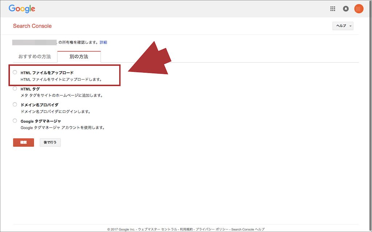Click the HTML ファイルをアップロード option label
Viewport: 372px width, 232px height.
click(x=47, y=72)
